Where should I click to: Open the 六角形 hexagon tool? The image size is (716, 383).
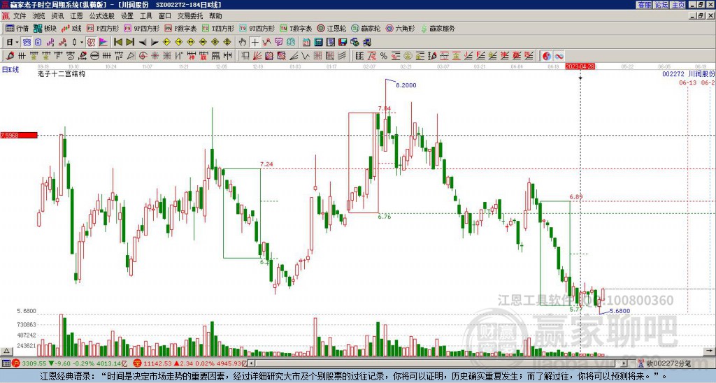[400, 28]
